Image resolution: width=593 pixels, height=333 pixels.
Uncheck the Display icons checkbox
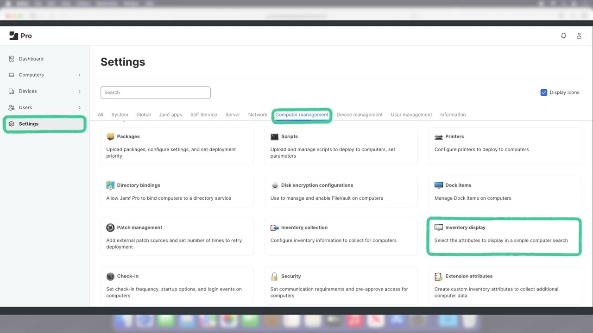point(544,92)
